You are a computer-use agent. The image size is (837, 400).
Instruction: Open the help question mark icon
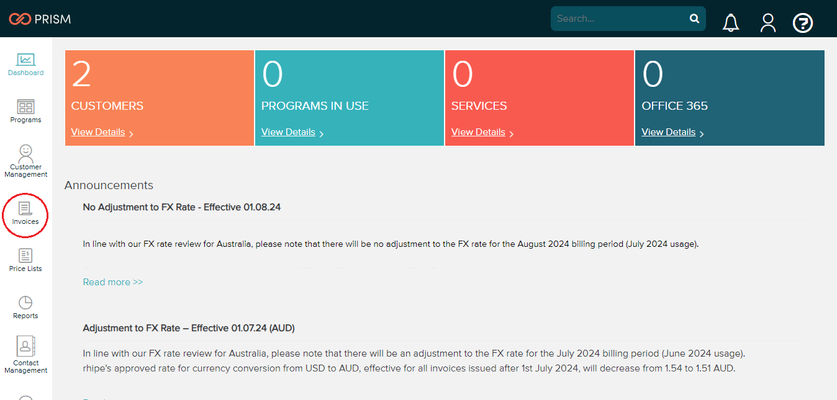tap(803, 22)
